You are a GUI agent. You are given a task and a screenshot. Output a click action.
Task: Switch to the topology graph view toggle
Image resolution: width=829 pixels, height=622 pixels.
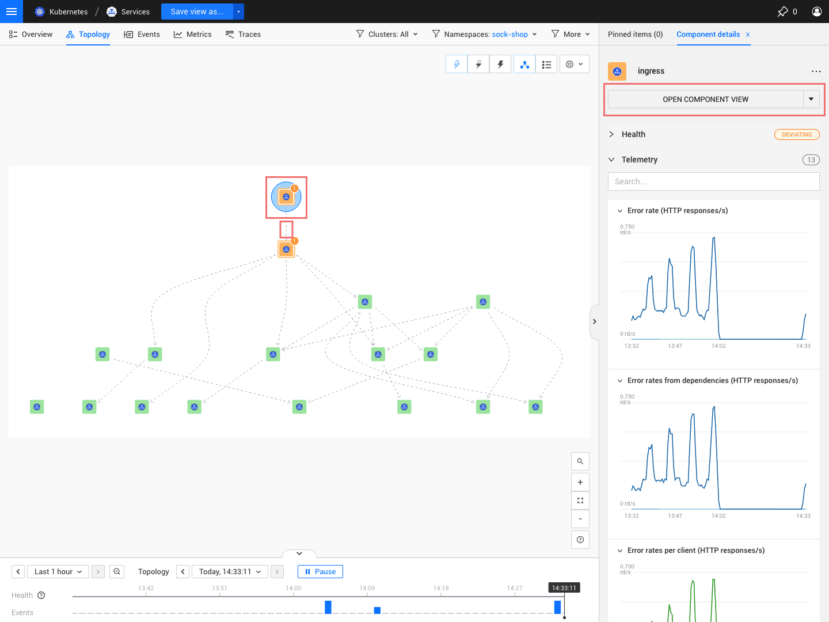pyautogui.click(x=524, y=64)
